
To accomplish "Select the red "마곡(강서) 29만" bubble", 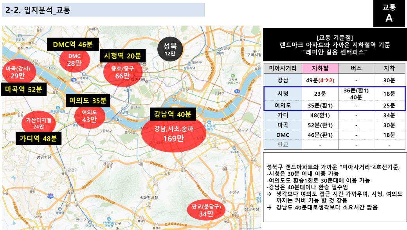I will click(x=18, y=72).
